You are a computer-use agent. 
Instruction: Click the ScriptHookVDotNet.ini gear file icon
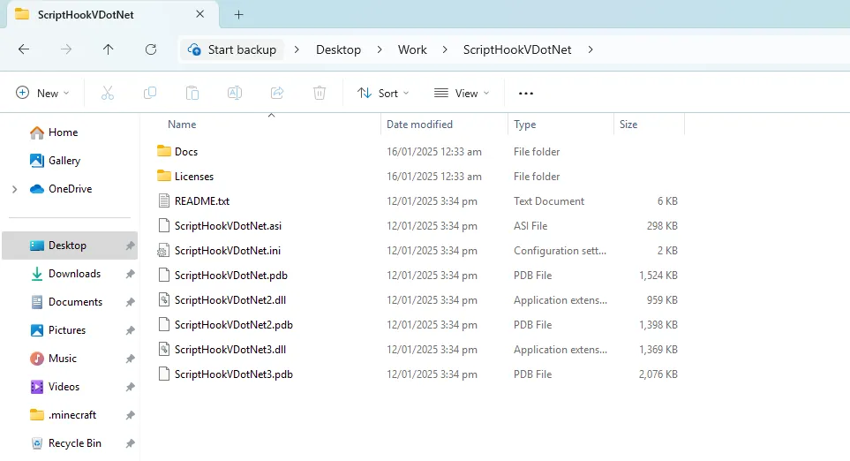click(x=163, y=251)
